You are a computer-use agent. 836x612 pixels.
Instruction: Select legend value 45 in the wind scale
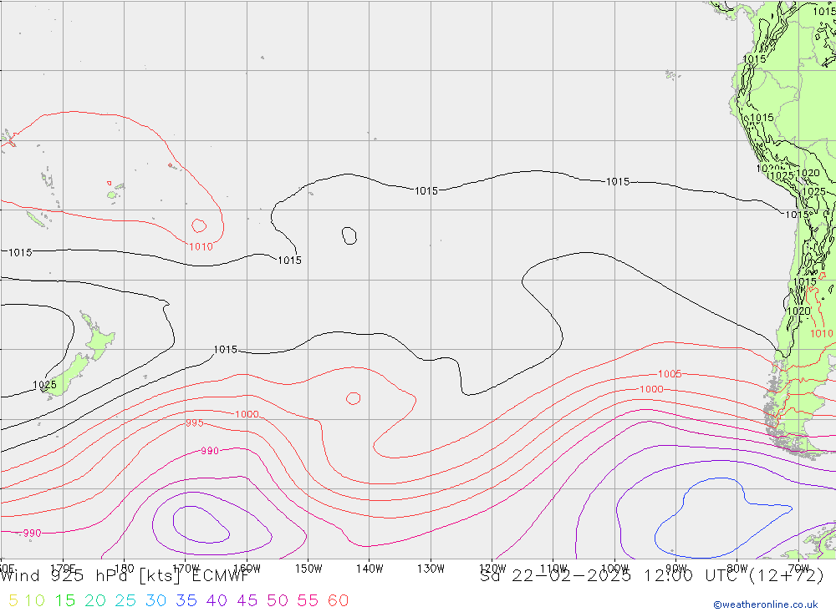(247, 601)
